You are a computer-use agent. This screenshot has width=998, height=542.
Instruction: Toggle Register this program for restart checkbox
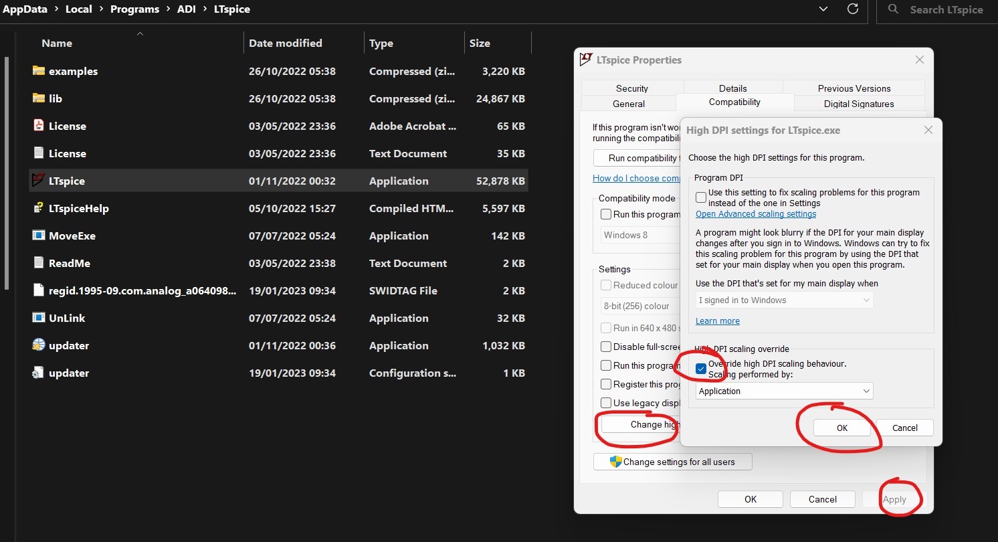(606, 384)
